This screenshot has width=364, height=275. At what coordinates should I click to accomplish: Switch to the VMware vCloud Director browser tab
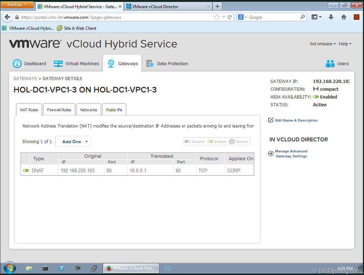tap(168, 6)
